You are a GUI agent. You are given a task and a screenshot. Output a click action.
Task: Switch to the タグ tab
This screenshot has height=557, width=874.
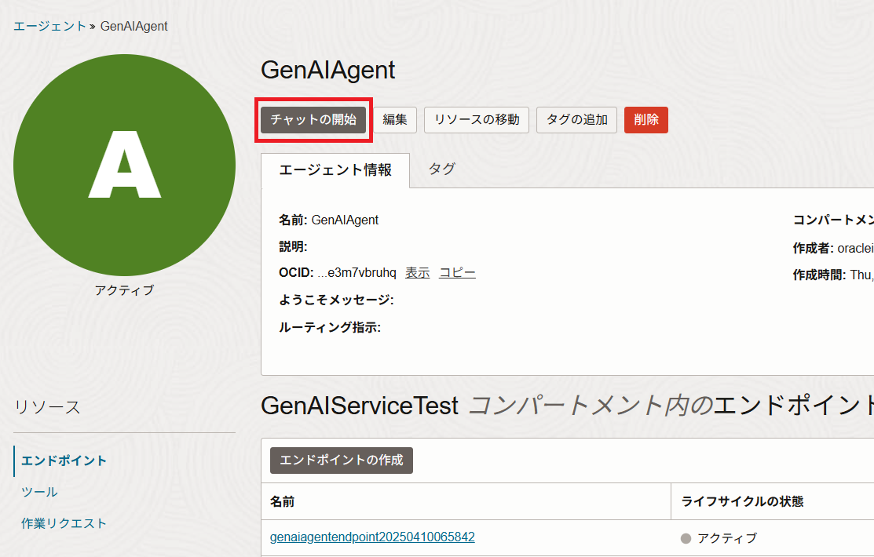[x=441, y=169]
